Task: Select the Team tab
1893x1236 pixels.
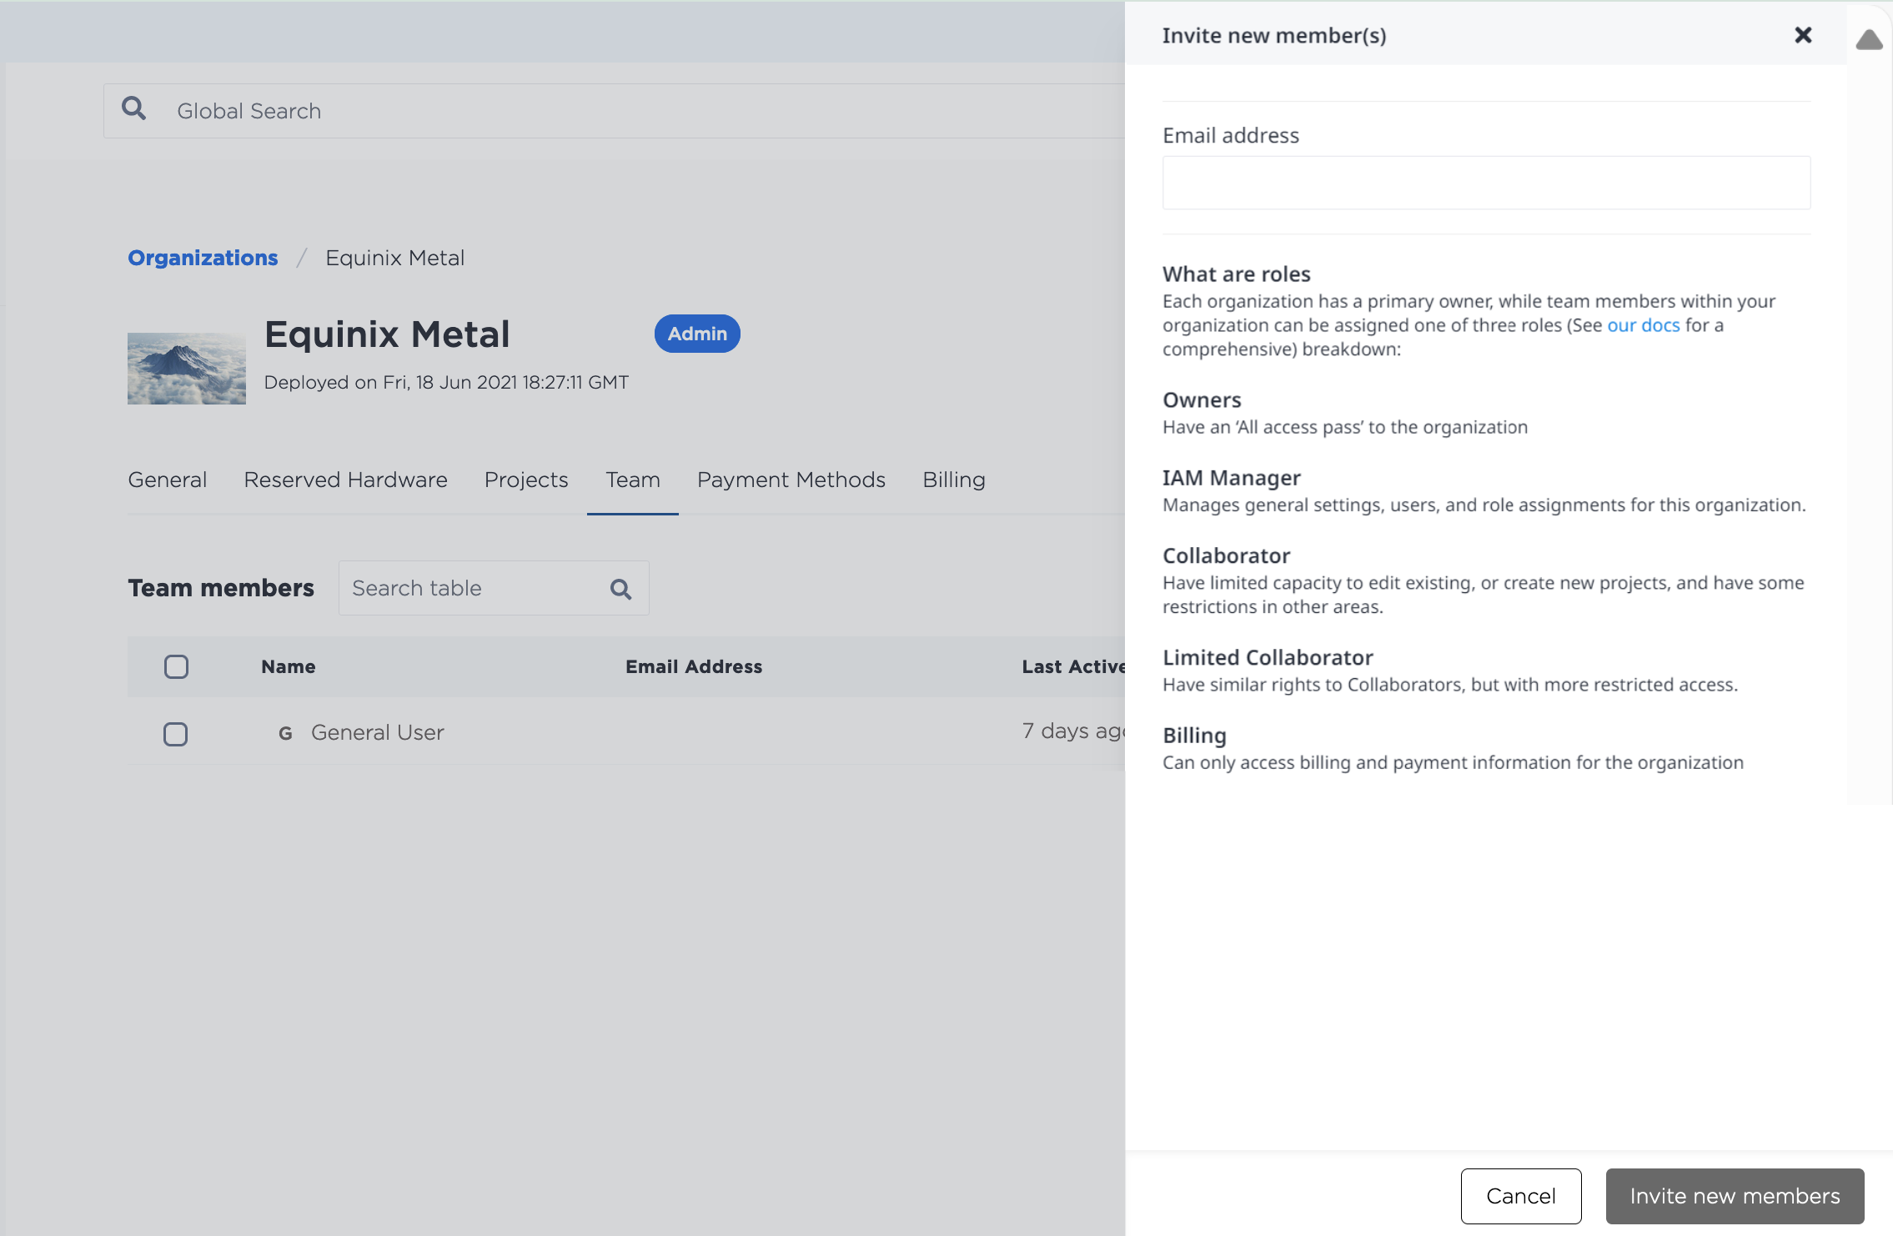Action: click(633, 480)
